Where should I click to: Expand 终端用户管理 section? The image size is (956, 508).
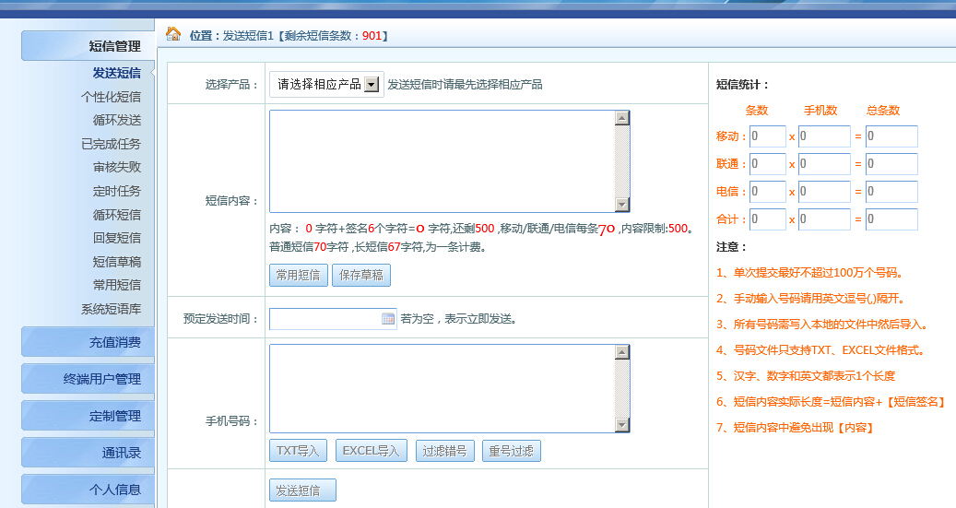coord(88,379)
